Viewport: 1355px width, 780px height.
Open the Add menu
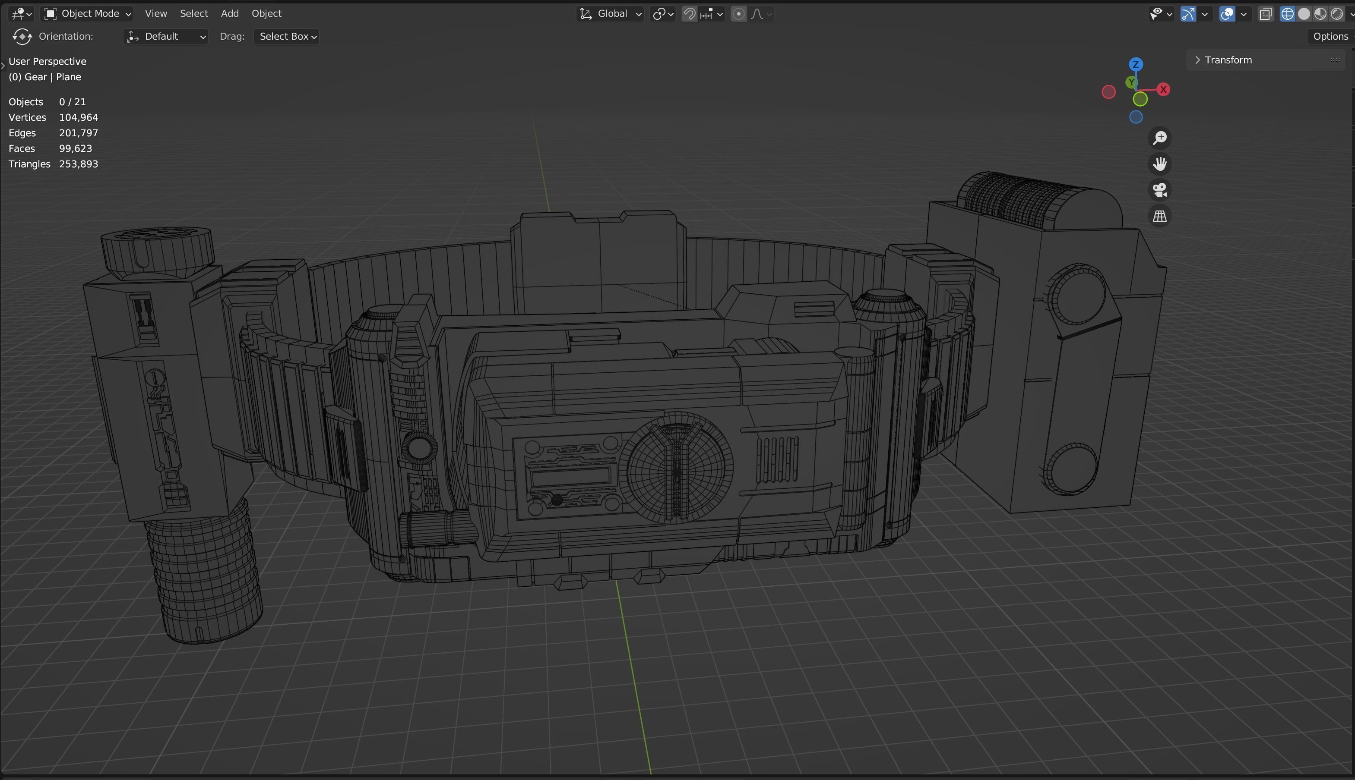(x=229, y=14)
